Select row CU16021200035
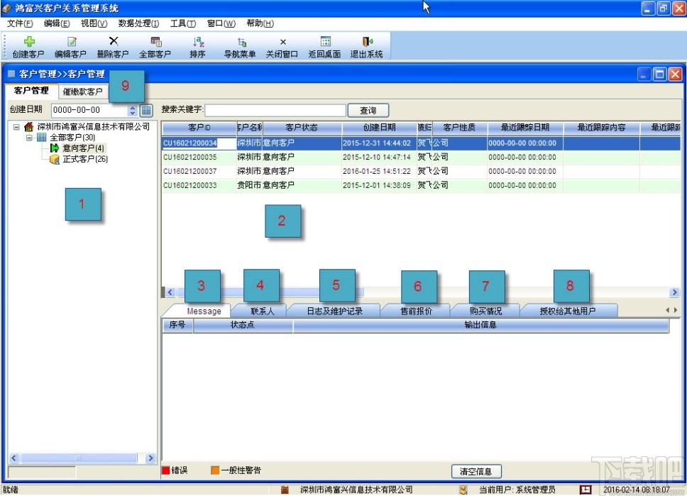This screenshot has width=687, height=496. point(421,158)
